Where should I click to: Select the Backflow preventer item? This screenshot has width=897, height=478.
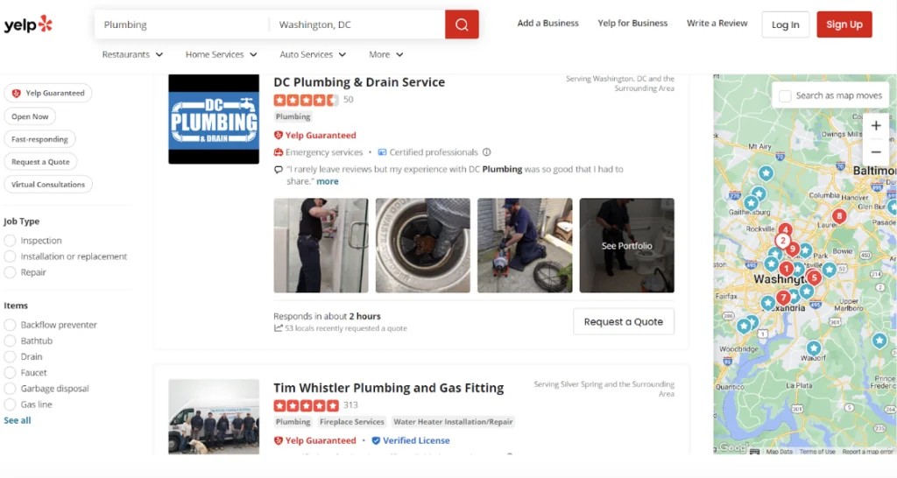[x=10, y=325]
